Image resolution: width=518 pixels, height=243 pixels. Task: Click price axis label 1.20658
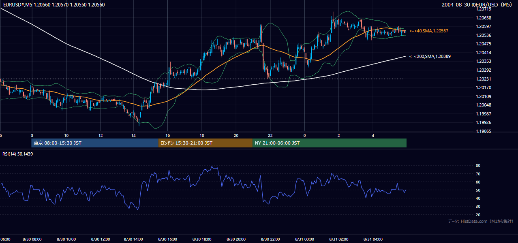point(484,18)
